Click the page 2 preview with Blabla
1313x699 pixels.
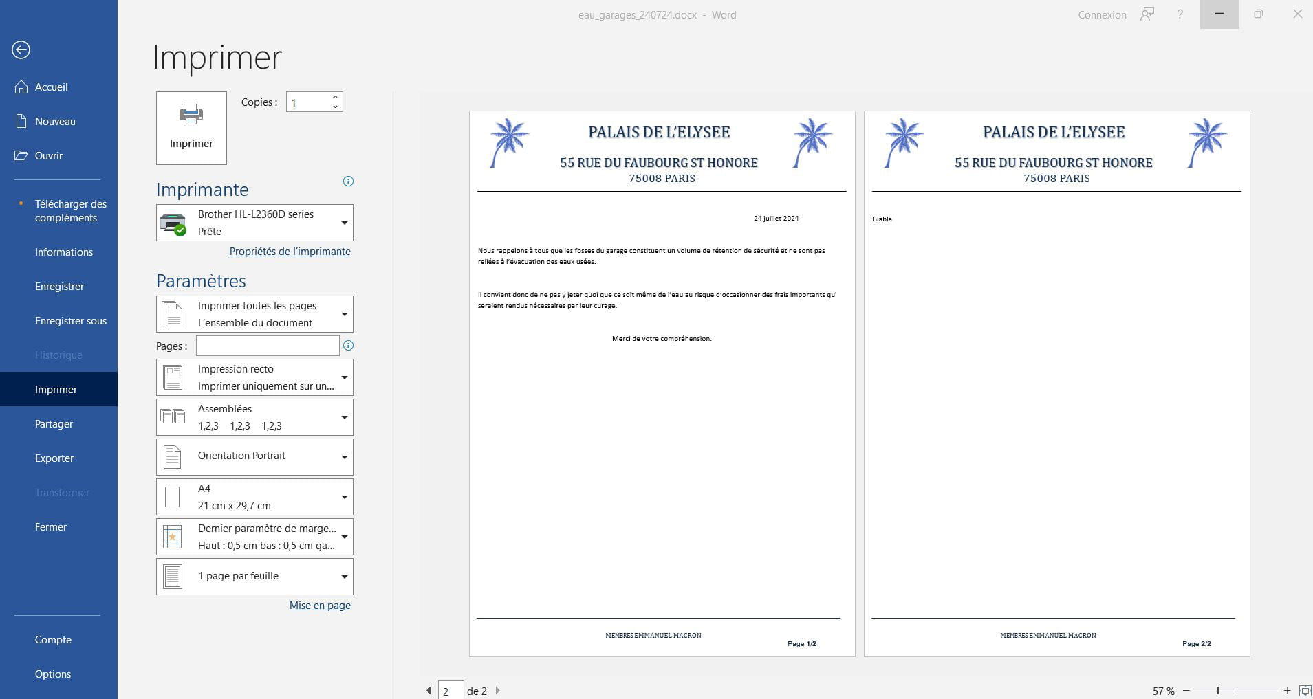pos(1057,384)
